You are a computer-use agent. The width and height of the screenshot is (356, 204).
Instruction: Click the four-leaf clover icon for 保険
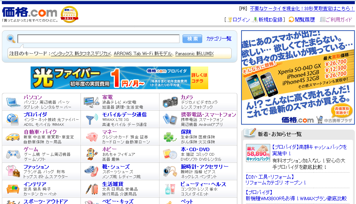tap(170, 137)
